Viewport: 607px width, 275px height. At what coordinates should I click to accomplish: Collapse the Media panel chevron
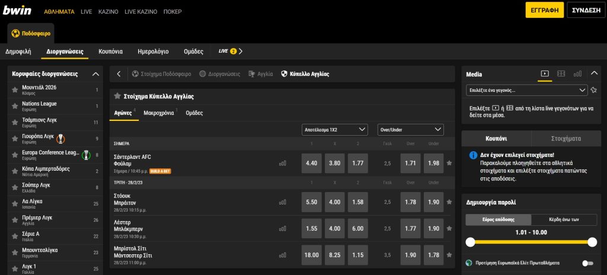tap(594, 73)
